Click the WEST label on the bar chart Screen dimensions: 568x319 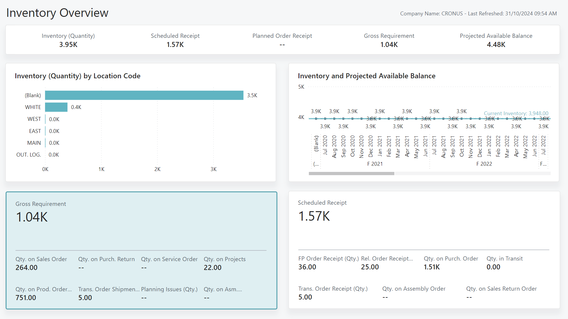click(34, 119)
